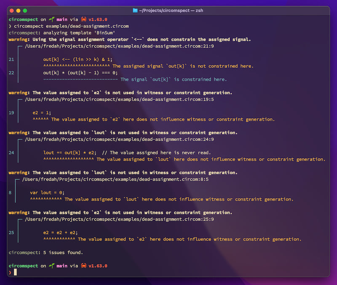Click the comment '// The value assigned here is never read.'

[x=156, y=153]
